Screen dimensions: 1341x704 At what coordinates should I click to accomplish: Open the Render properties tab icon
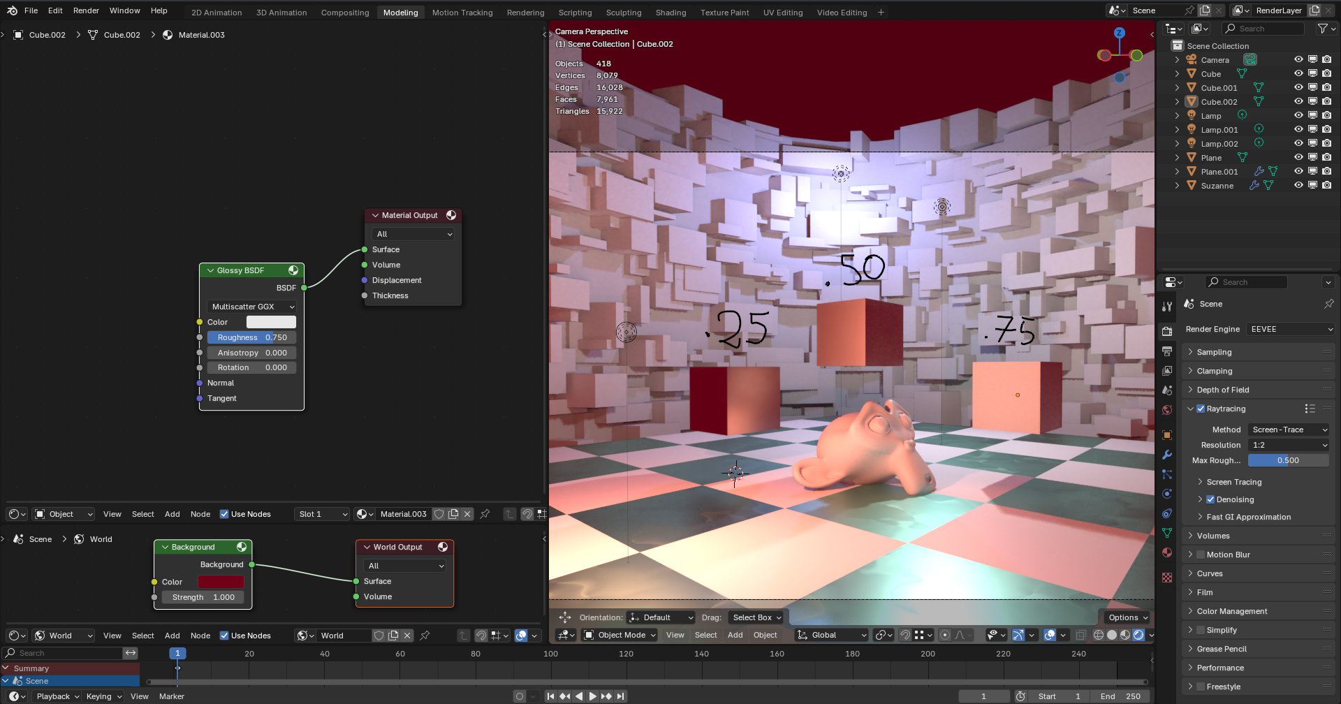pyautogui.click(x=1167, y=331)
